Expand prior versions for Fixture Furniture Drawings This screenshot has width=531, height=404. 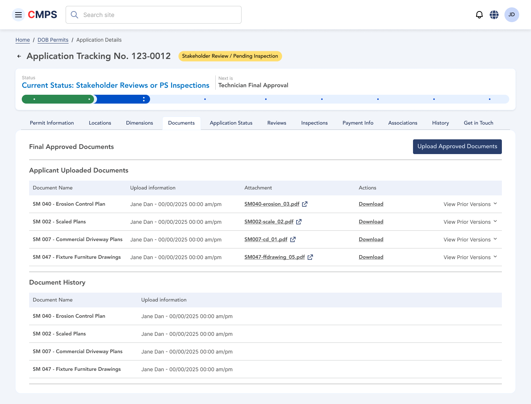[470, 257]
